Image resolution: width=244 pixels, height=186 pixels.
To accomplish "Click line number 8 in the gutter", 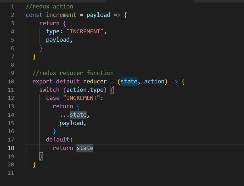I will click(x=13, y=65).
